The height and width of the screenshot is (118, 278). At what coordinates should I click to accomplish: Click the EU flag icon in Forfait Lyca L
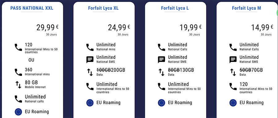click(161, 103)
